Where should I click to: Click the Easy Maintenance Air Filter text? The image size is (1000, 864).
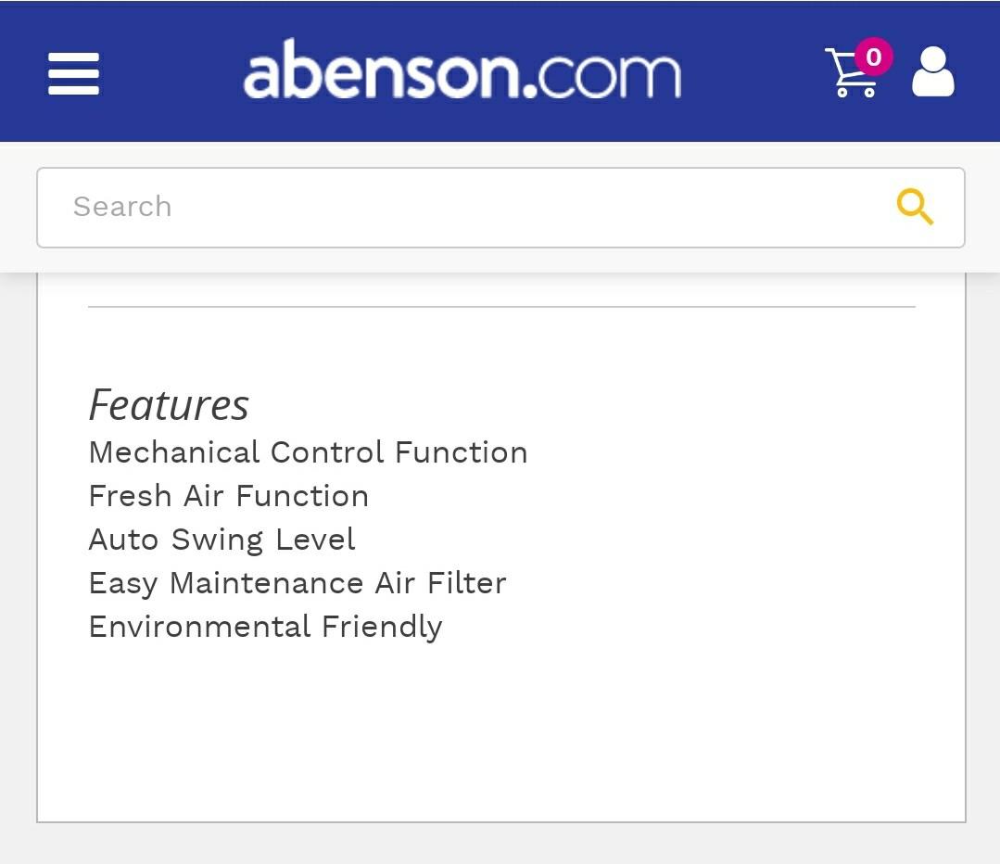(x=297, y=582)
